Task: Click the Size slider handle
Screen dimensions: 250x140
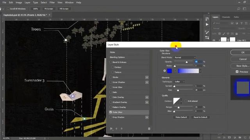Action: click(178, 90)
